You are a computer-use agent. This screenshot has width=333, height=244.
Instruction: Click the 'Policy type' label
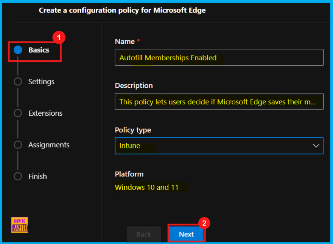click(133, 130)
